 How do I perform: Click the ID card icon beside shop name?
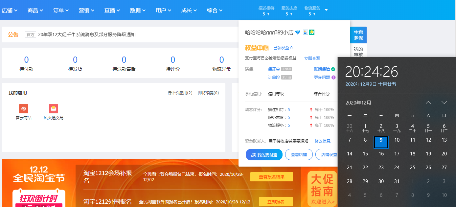point(306,32)
